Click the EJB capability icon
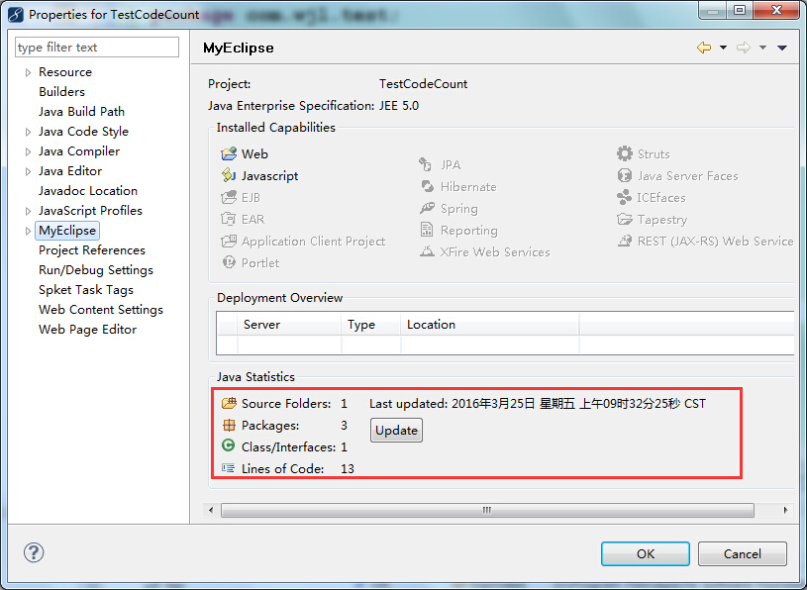 tap(229, 198)
